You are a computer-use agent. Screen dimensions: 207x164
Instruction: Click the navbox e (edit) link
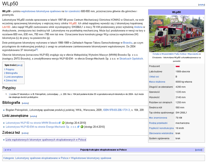tap(10, 150)
